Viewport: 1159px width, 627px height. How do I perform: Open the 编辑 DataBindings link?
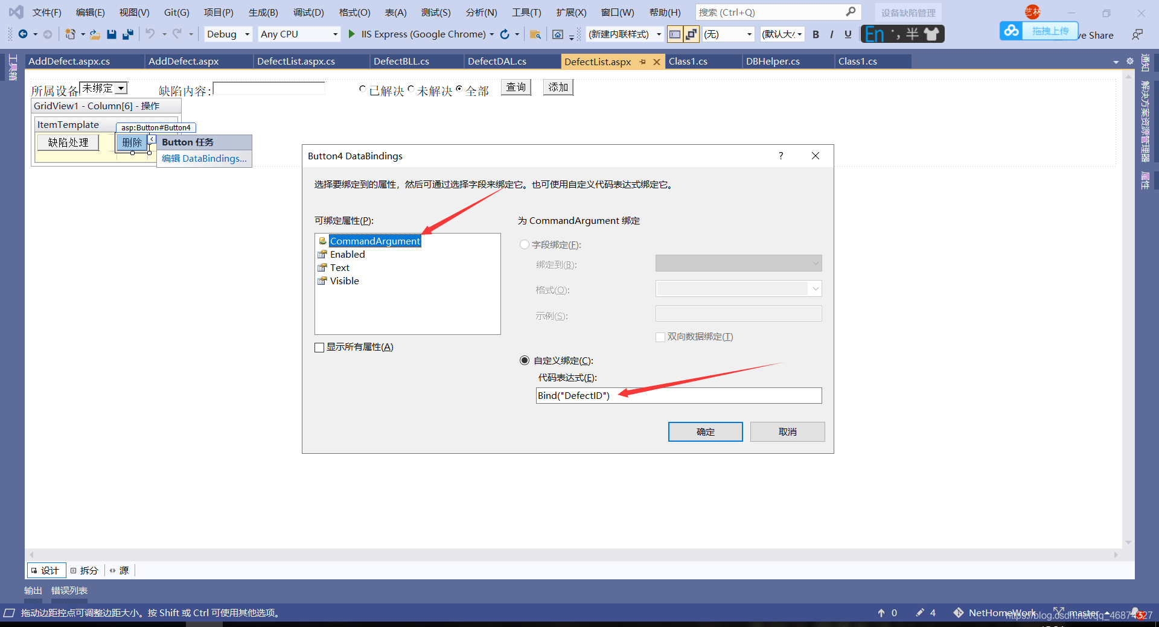[204, 158]
